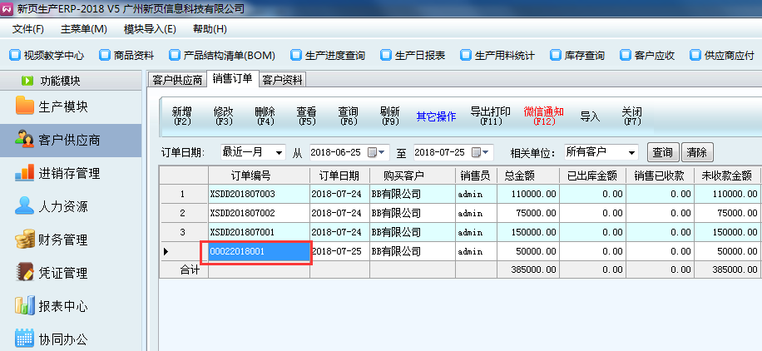Open 进销存管理 chart icon in sidebar
The image size is (762, 351).
click(x=24, y=173)
